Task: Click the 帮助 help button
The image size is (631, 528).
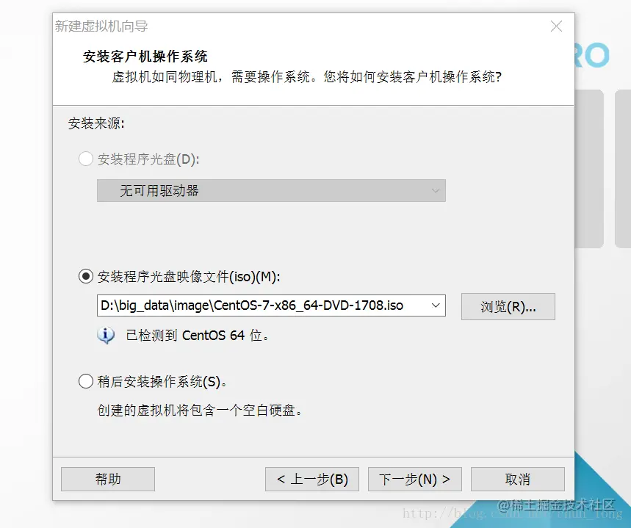Action: point(108,479)
